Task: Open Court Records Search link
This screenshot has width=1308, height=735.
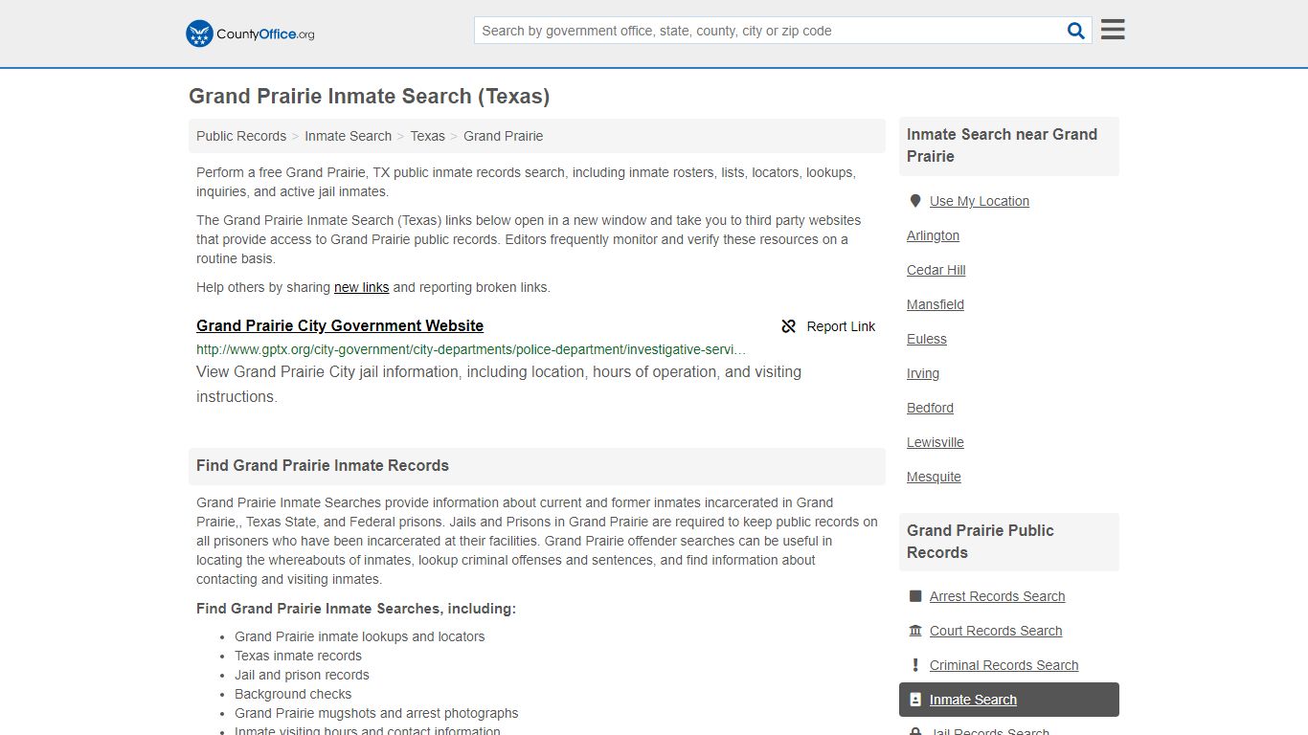Action: [x=996, y=631]
